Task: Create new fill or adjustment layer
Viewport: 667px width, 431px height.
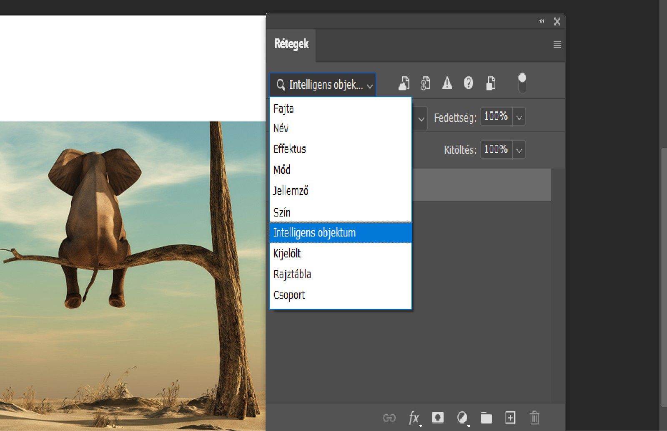Action: [x=462, y=417]
